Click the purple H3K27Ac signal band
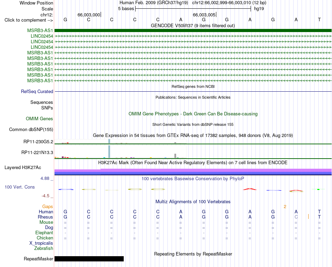332x267 pixels. click(193, 170)
